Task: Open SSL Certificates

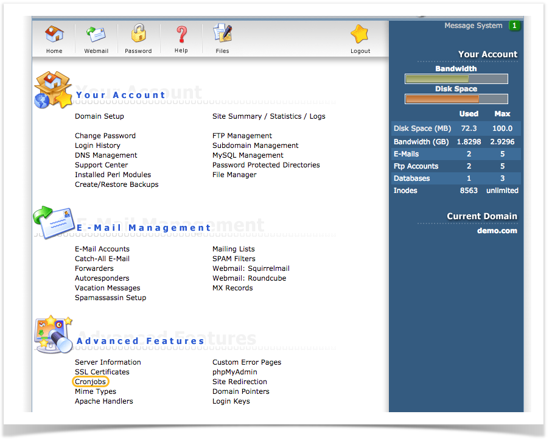Action: coord(102,372)
